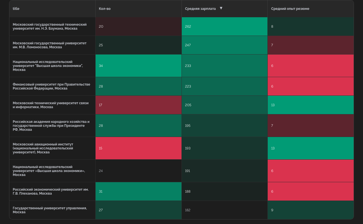Click the salary cell showing 205

(224, 105)
